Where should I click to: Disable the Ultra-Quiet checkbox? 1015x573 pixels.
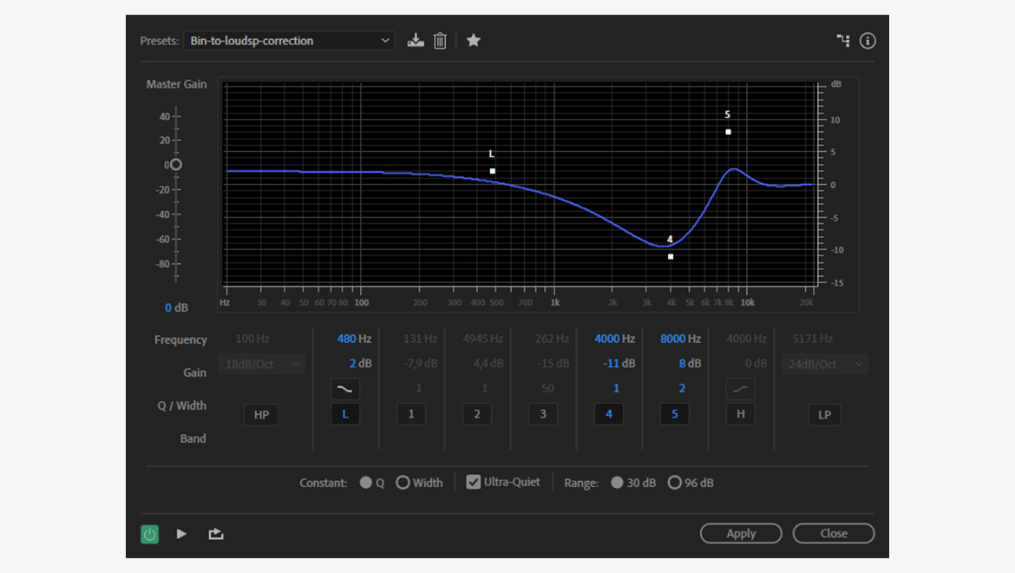(x=474, y=482)
